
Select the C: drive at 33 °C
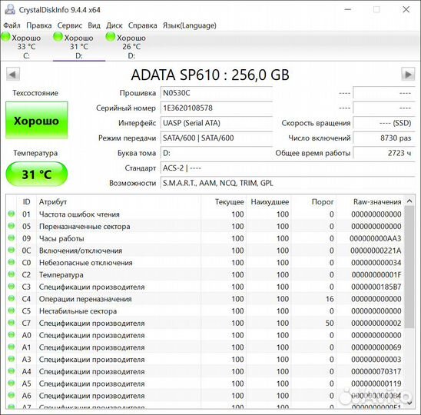click(26, 46)
